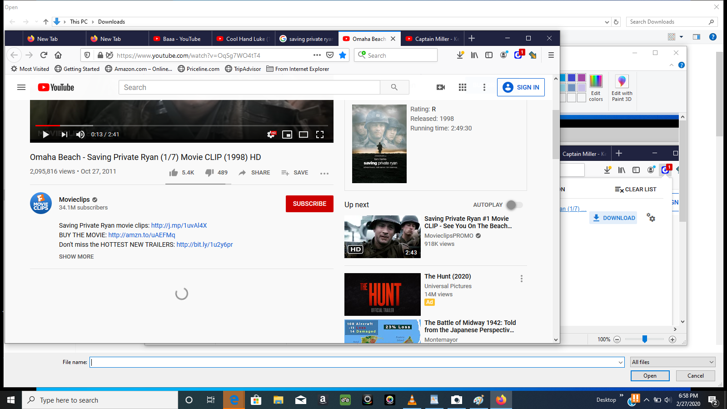Viewport: 727px width, 409px height.
Task: Toggle the Autoplay switch
Action: 514,205
